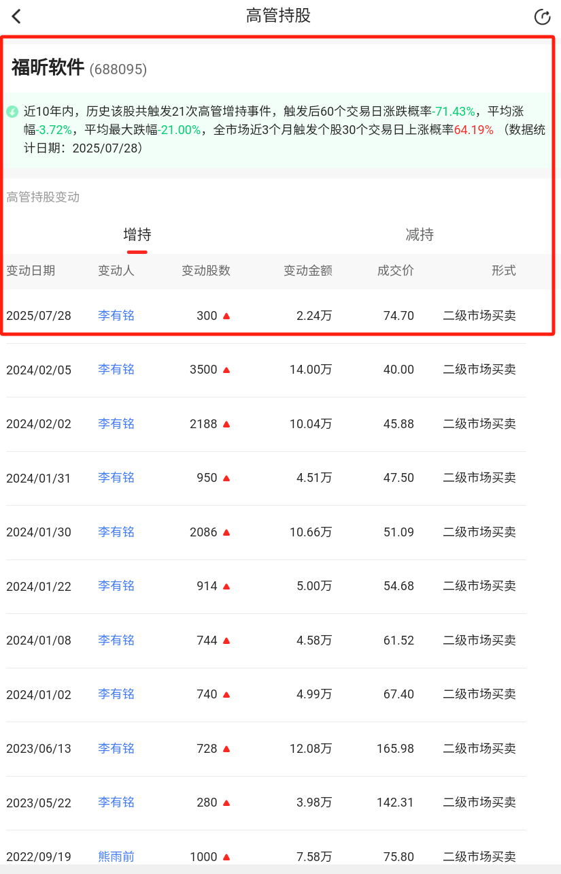Switch to the 减持 tab

pos(420,235)
